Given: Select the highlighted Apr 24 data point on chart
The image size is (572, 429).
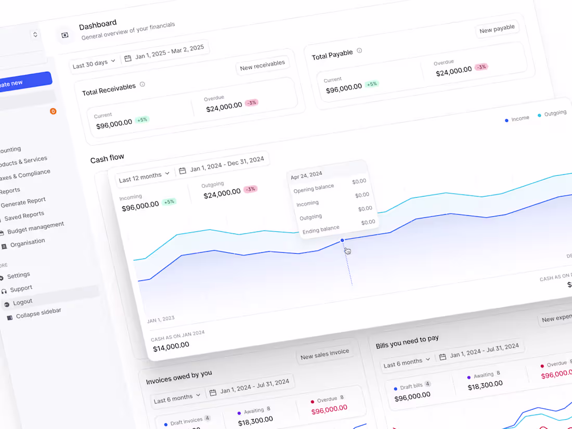Looking at the screenshot, I should [x=342, y=240].
